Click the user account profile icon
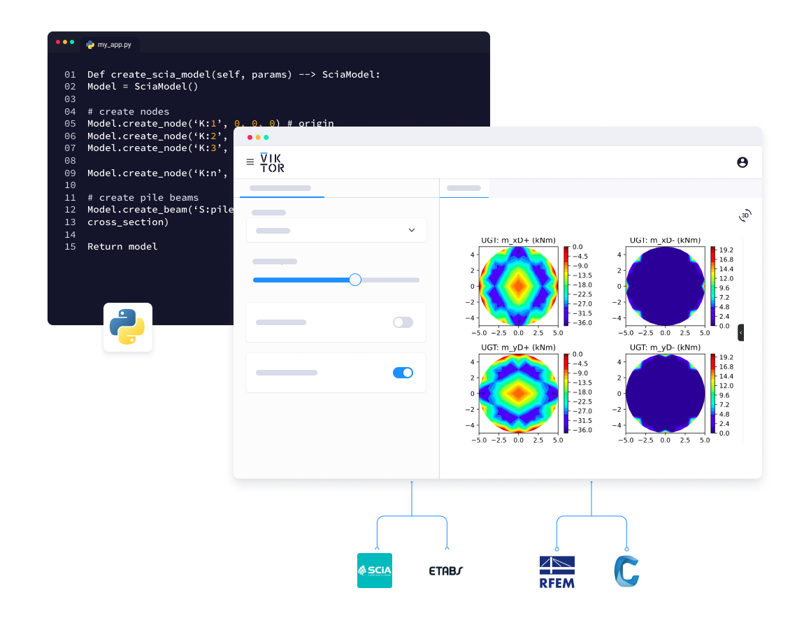 pyautogui.click(x=742, y=162)
